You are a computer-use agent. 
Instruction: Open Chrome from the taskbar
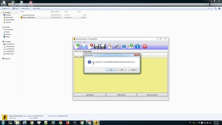pyautogui.click(x=60, y=123)
